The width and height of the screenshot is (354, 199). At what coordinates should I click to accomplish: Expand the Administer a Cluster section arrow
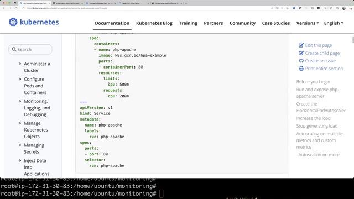(x=20, y=64)
